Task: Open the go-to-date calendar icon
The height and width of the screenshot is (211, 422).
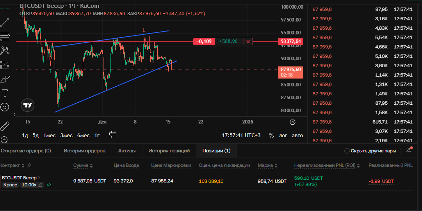Action: [x=112, y=135]
